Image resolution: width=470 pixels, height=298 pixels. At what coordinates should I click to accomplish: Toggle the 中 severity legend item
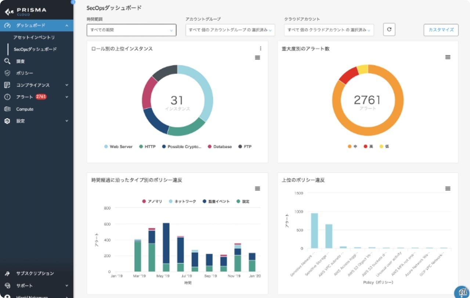352,147
